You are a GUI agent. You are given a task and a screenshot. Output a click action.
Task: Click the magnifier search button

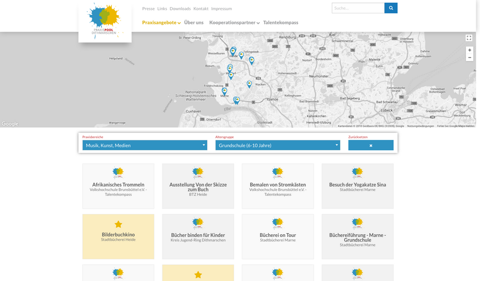pyautogui.click(x=391, y=8)
